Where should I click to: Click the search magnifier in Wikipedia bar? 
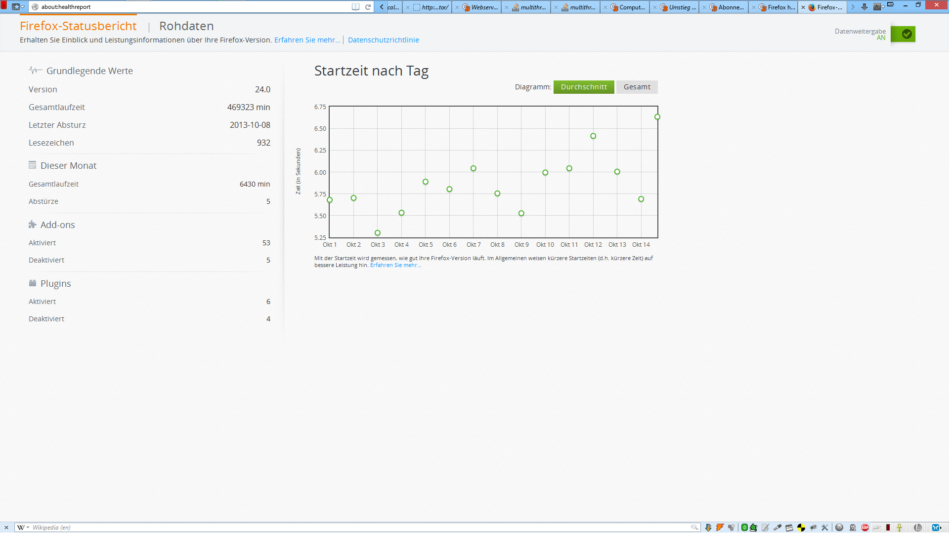[694, 528]
